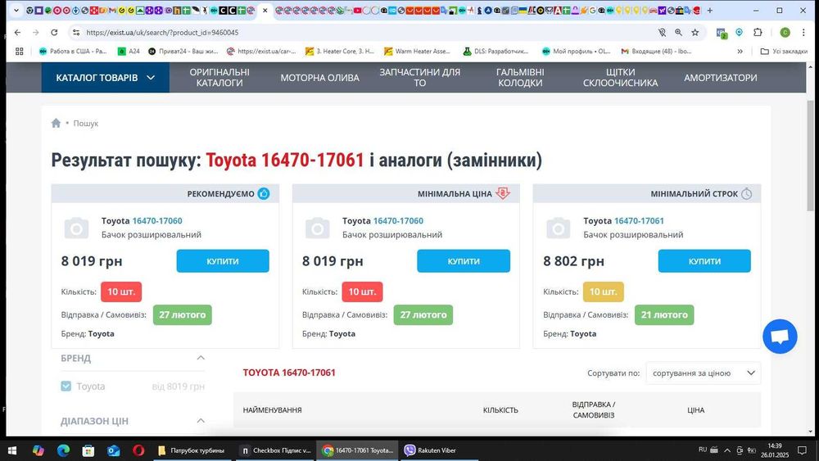Switch to 'Патрубок турбины' folder window
819x461 pixels.
tap(191, 450)
